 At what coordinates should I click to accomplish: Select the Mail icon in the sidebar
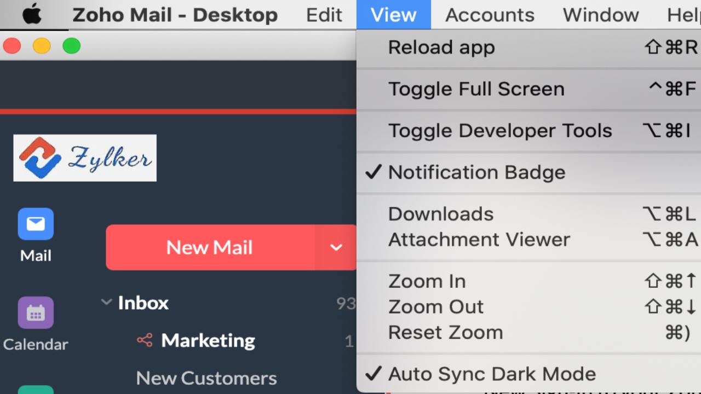pyautogui.click(x=35, y=223)
